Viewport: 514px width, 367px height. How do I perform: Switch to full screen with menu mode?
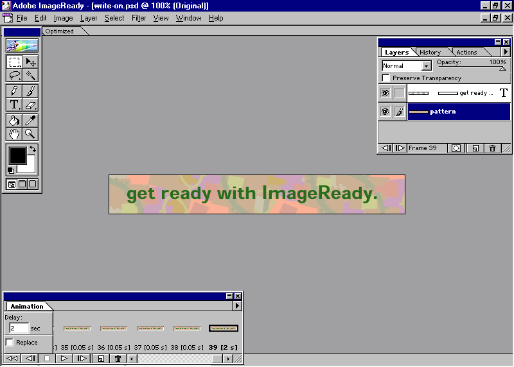[x=22, y=184]
